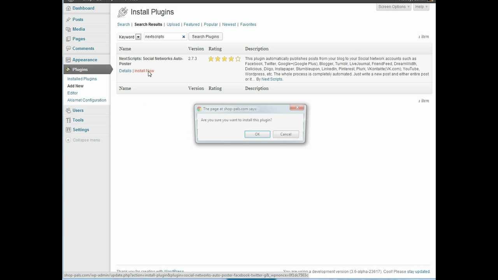The width and height of the screenshot is (498, 280).
Task: Click the Tools icon in sidebar
Action: pyautogui.click(x=68, y=120)
